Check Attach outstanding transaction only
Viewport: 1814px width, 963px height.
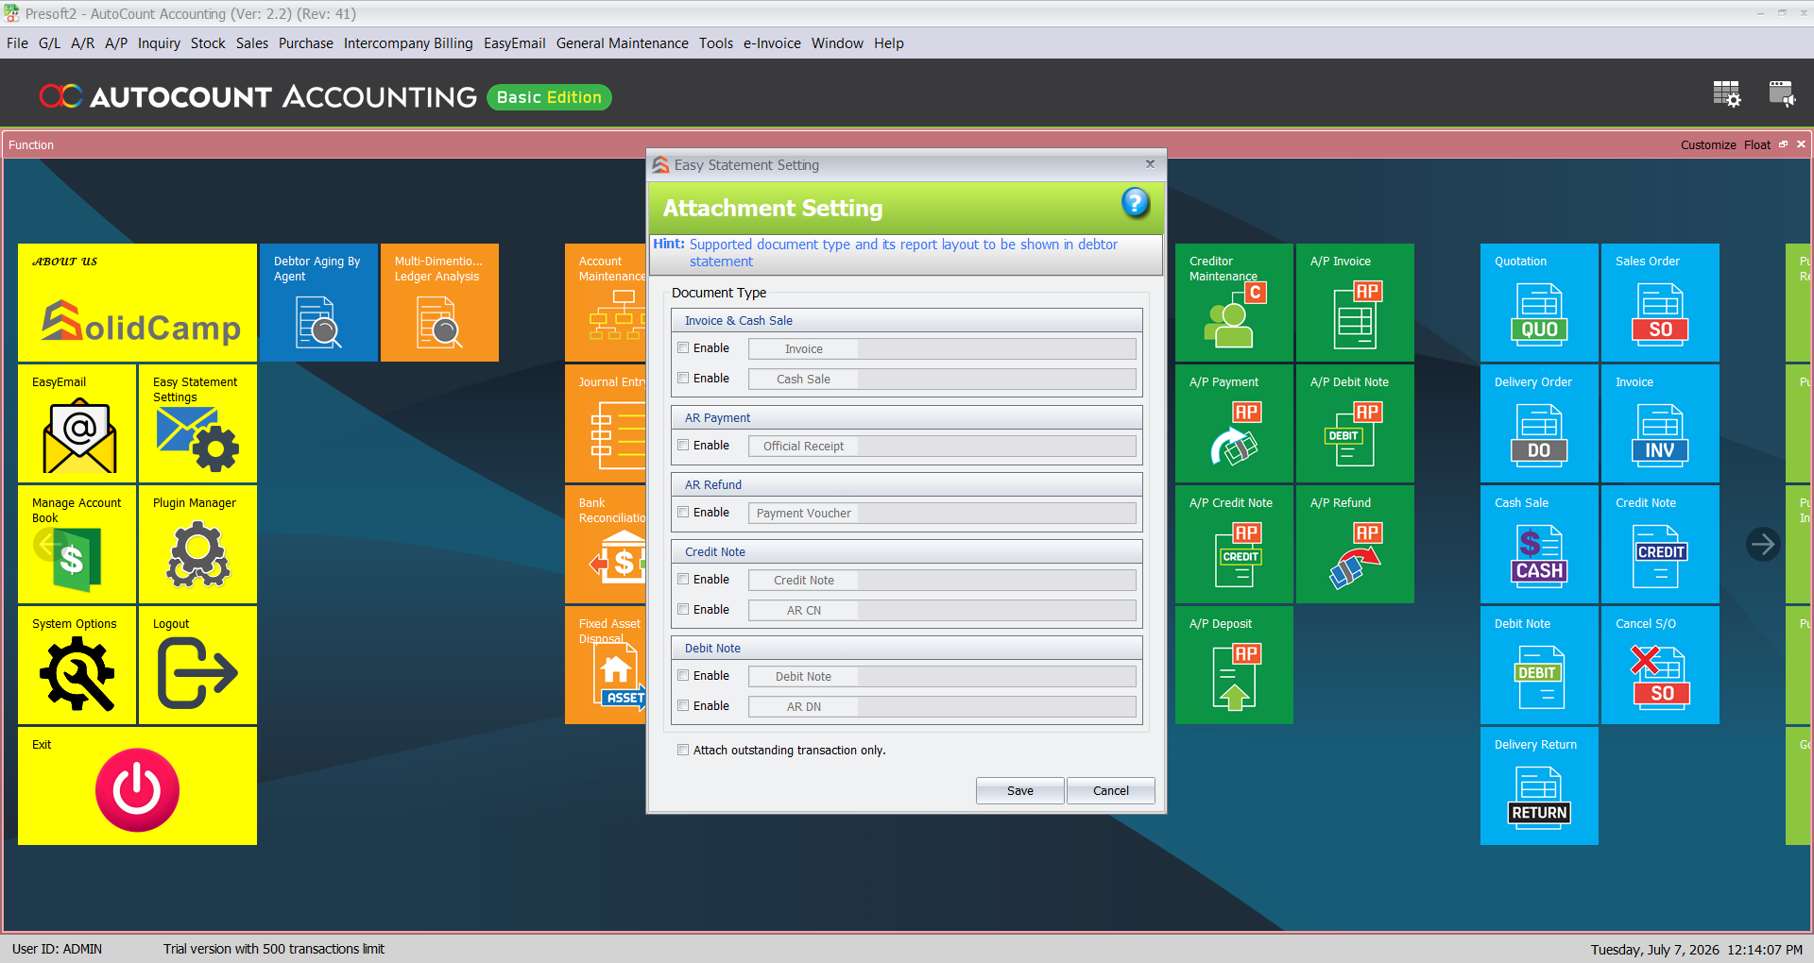[683, 751]
